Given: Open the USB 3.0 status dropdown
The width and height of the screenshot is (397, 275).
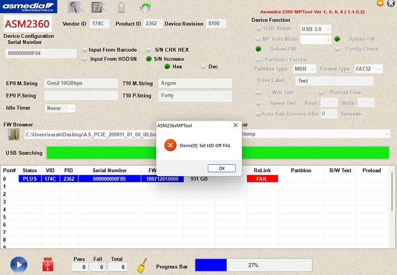Looking at the screenshot, I should (316, 29).
